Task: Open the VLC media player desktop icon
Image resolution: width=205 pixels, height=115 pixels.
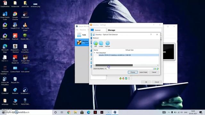Action: tap(25, 27)
